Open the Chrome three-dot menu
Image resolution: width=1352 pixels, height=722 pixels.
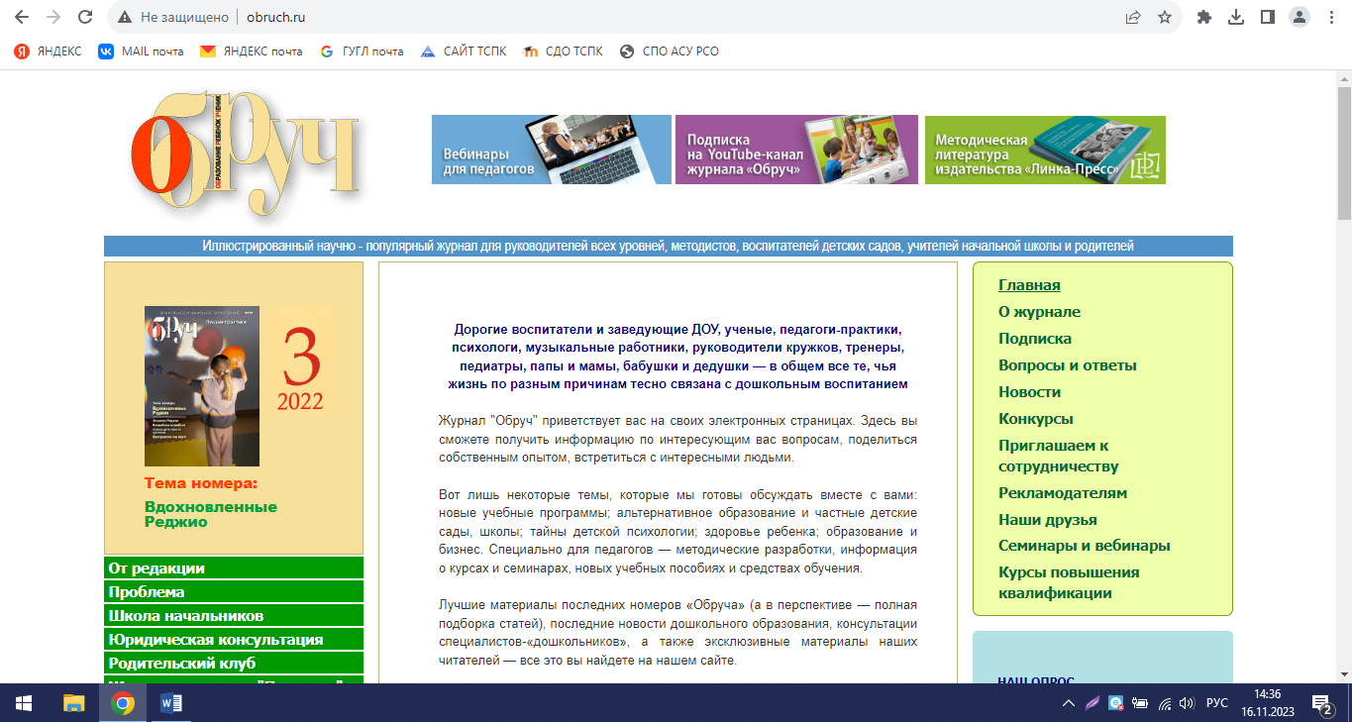point(1330,17)
